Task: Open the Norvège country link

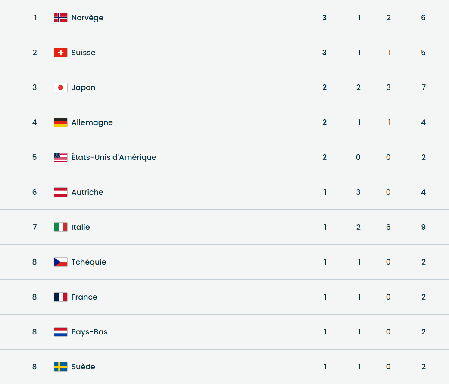Action: (87, 18)
